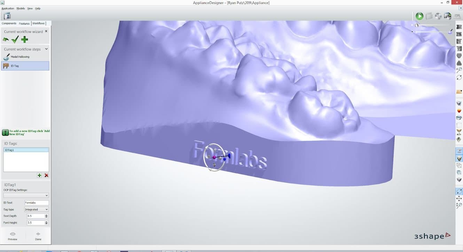
Task: Click the gray triangular arch view icon
Action: (459, 63)
